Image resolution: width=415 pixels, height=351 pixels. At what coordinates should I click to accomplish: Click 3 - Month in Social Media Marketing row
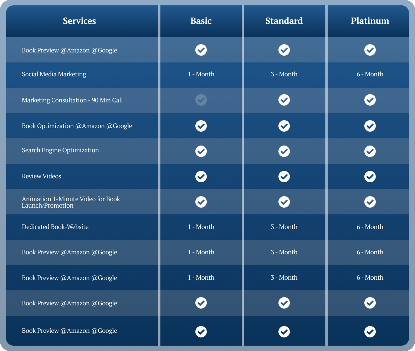tap(284, 75)
